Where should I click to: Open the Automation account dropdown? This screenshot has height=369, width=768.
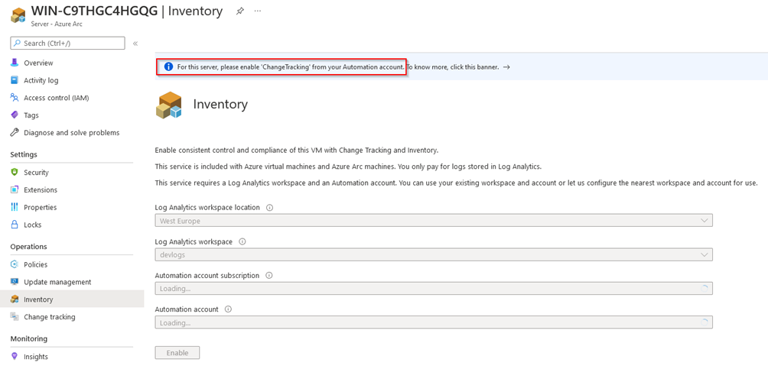point(434,322)
